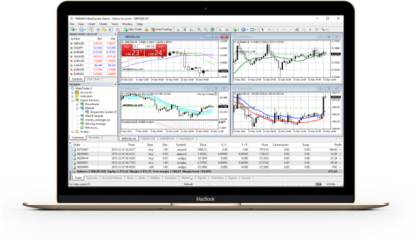Open MetaEditor from the toolbar
415x241 pixels.
pyautogui.click(x=147, y=29)
